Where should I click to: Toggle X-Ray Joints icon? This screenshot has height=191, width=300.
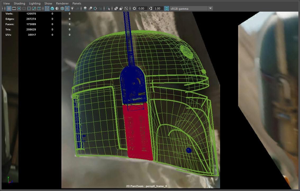tap(126, 8)
